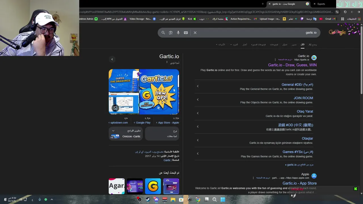Select the أخبار (News) search tab
This screenshot has height=204, width=363.
tap(245, 44)
